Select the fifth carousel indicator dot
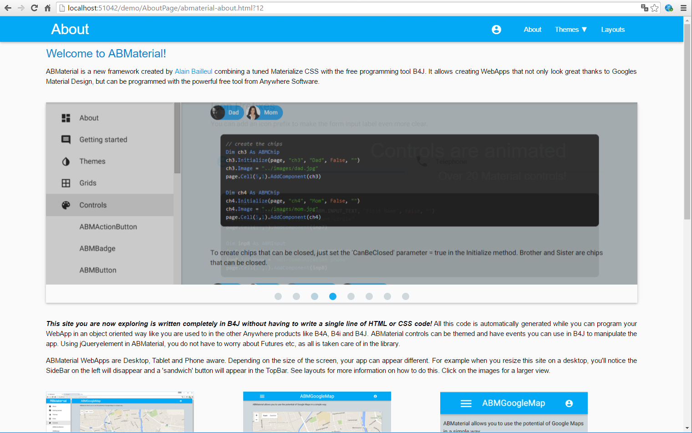The image size is (692, 433). 351,296
